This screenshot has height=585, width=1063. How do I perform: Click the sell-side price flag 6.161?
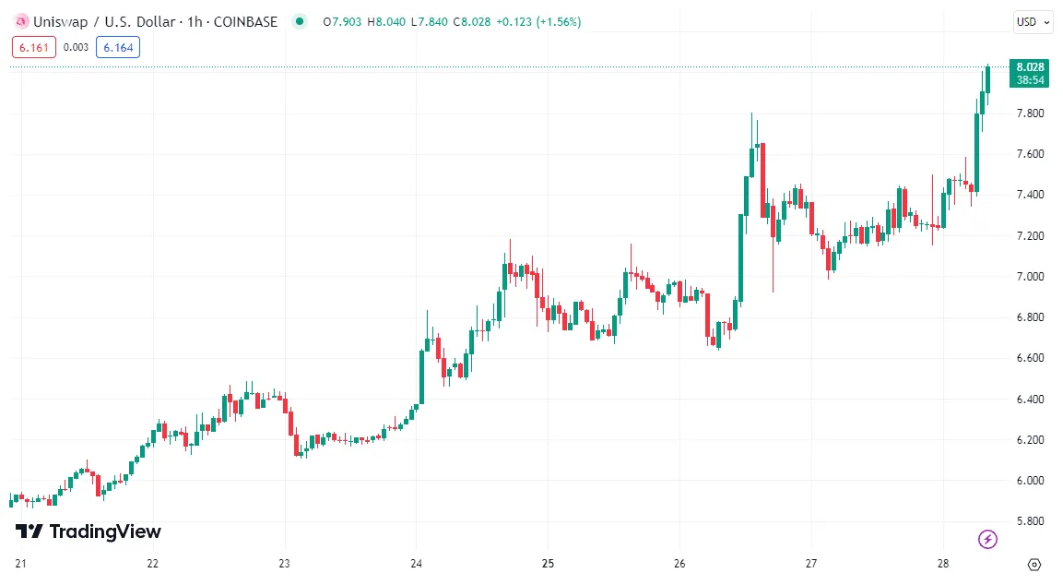[33, 46]
